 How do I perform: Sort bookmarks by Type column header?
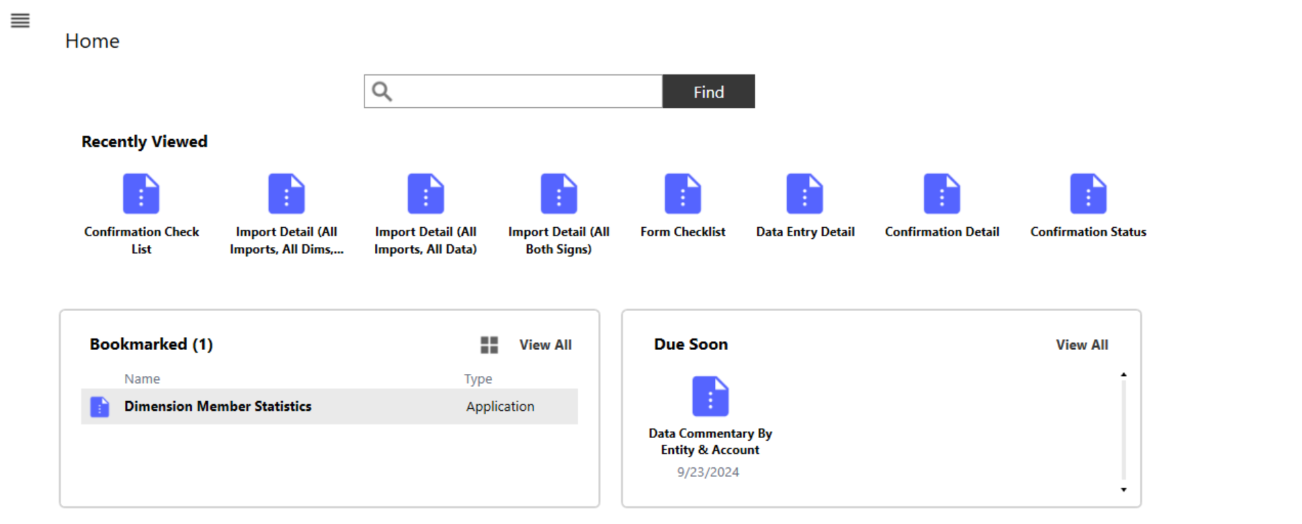coord(478,379)
